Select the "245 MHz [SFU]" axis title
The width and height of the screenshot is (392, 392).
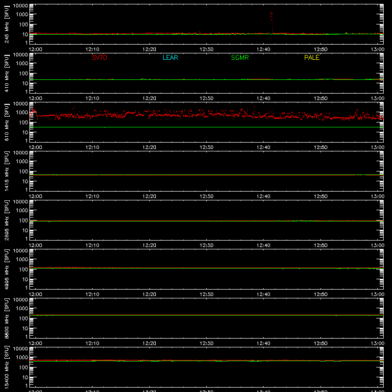(6, 24)
